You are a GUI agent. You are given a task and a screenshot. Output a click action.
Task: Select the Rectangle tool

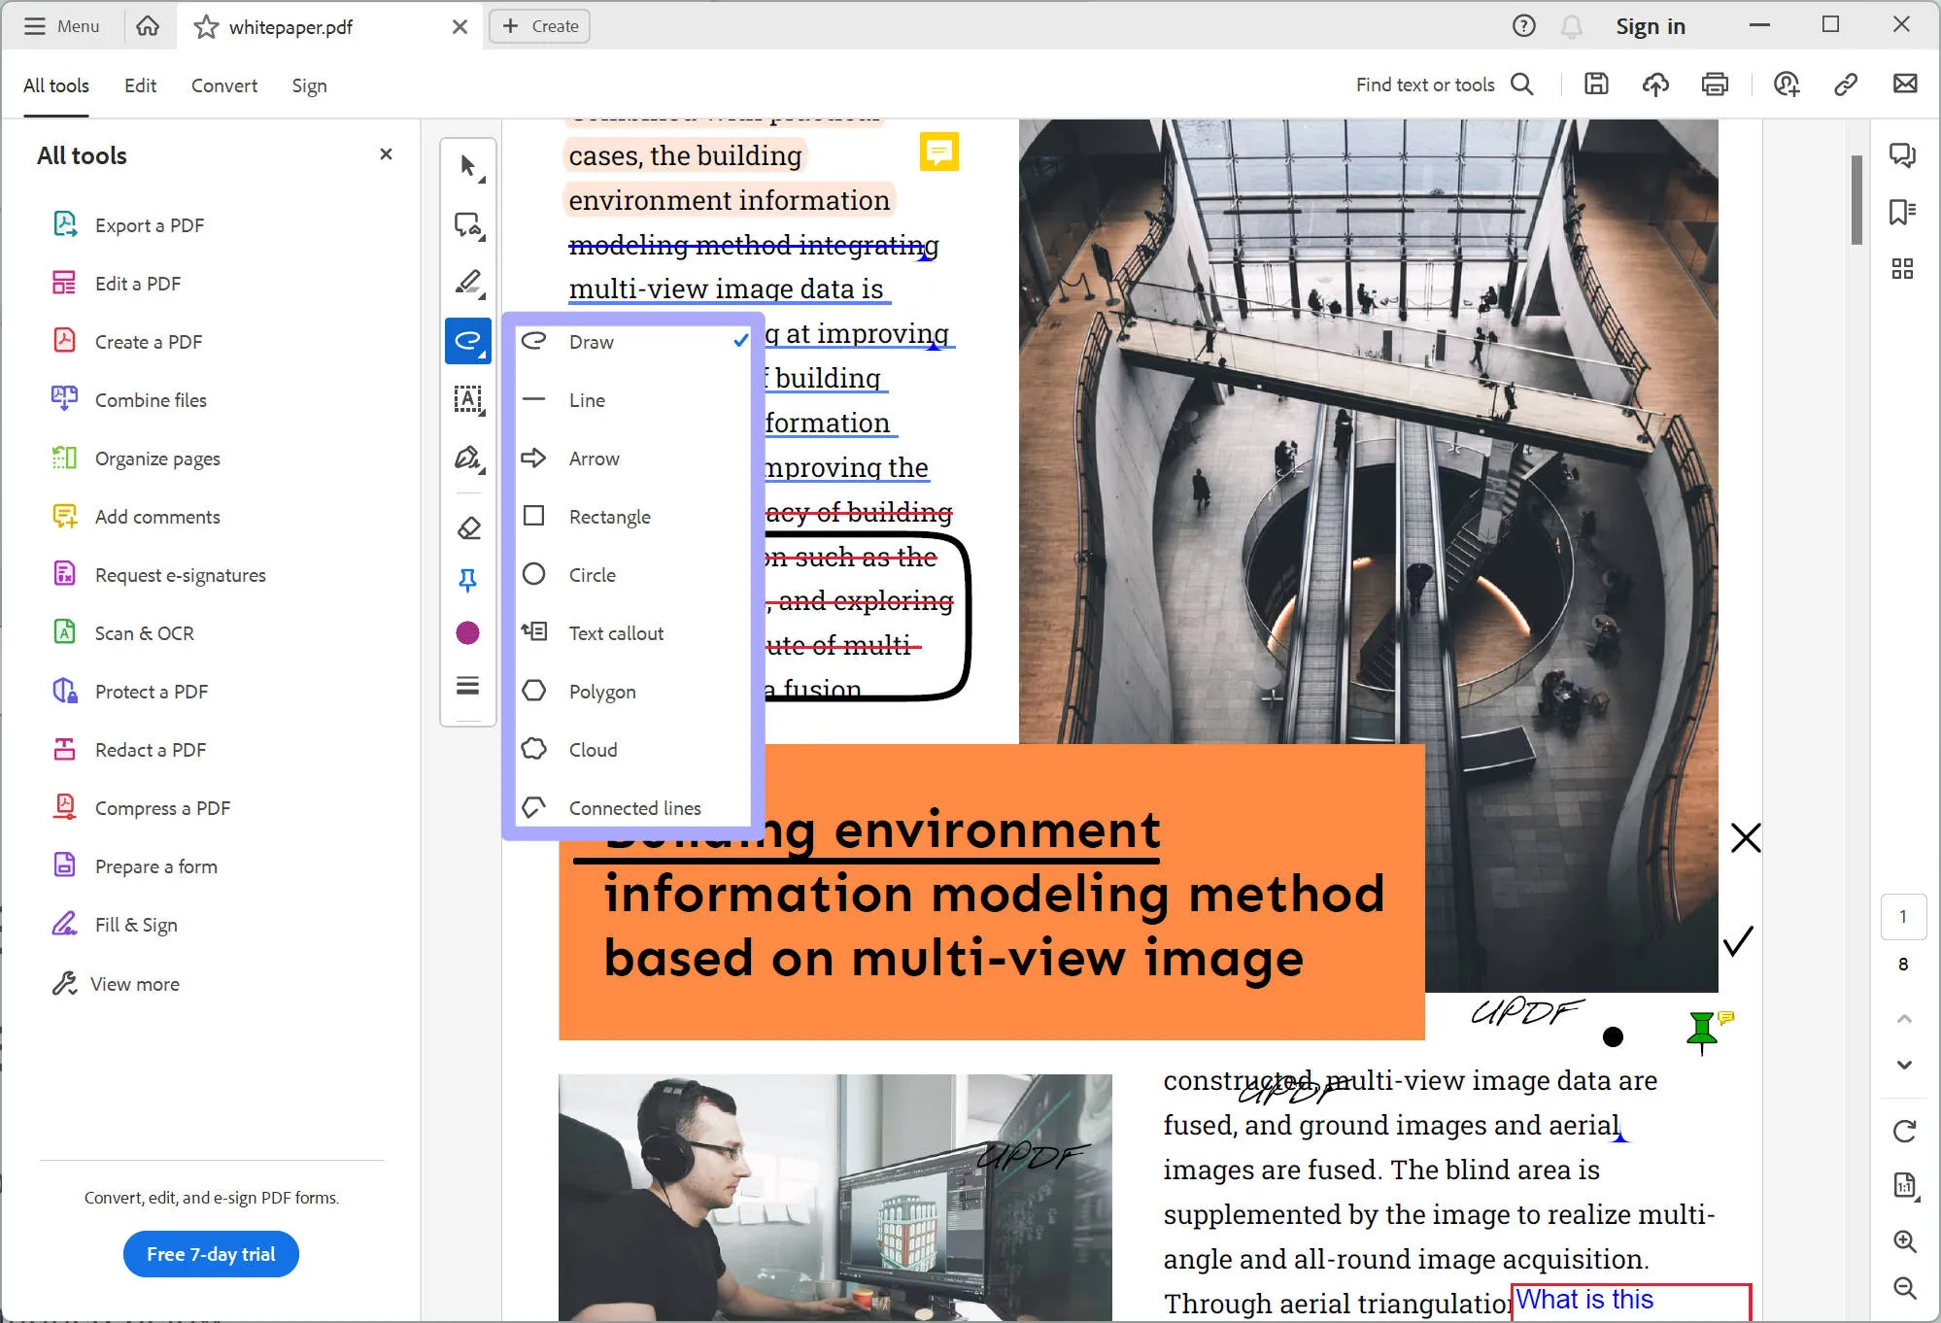[x=611, y=516]
